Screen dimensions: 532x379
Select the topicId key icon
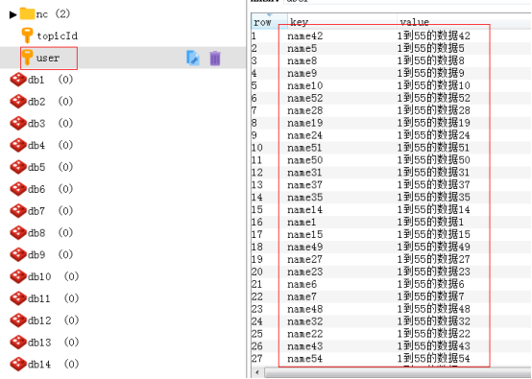click(27, 36)
